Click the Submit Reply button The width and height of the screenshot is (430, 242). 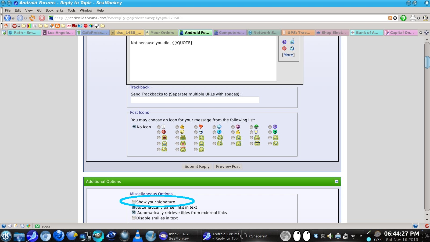coord(197,166)
